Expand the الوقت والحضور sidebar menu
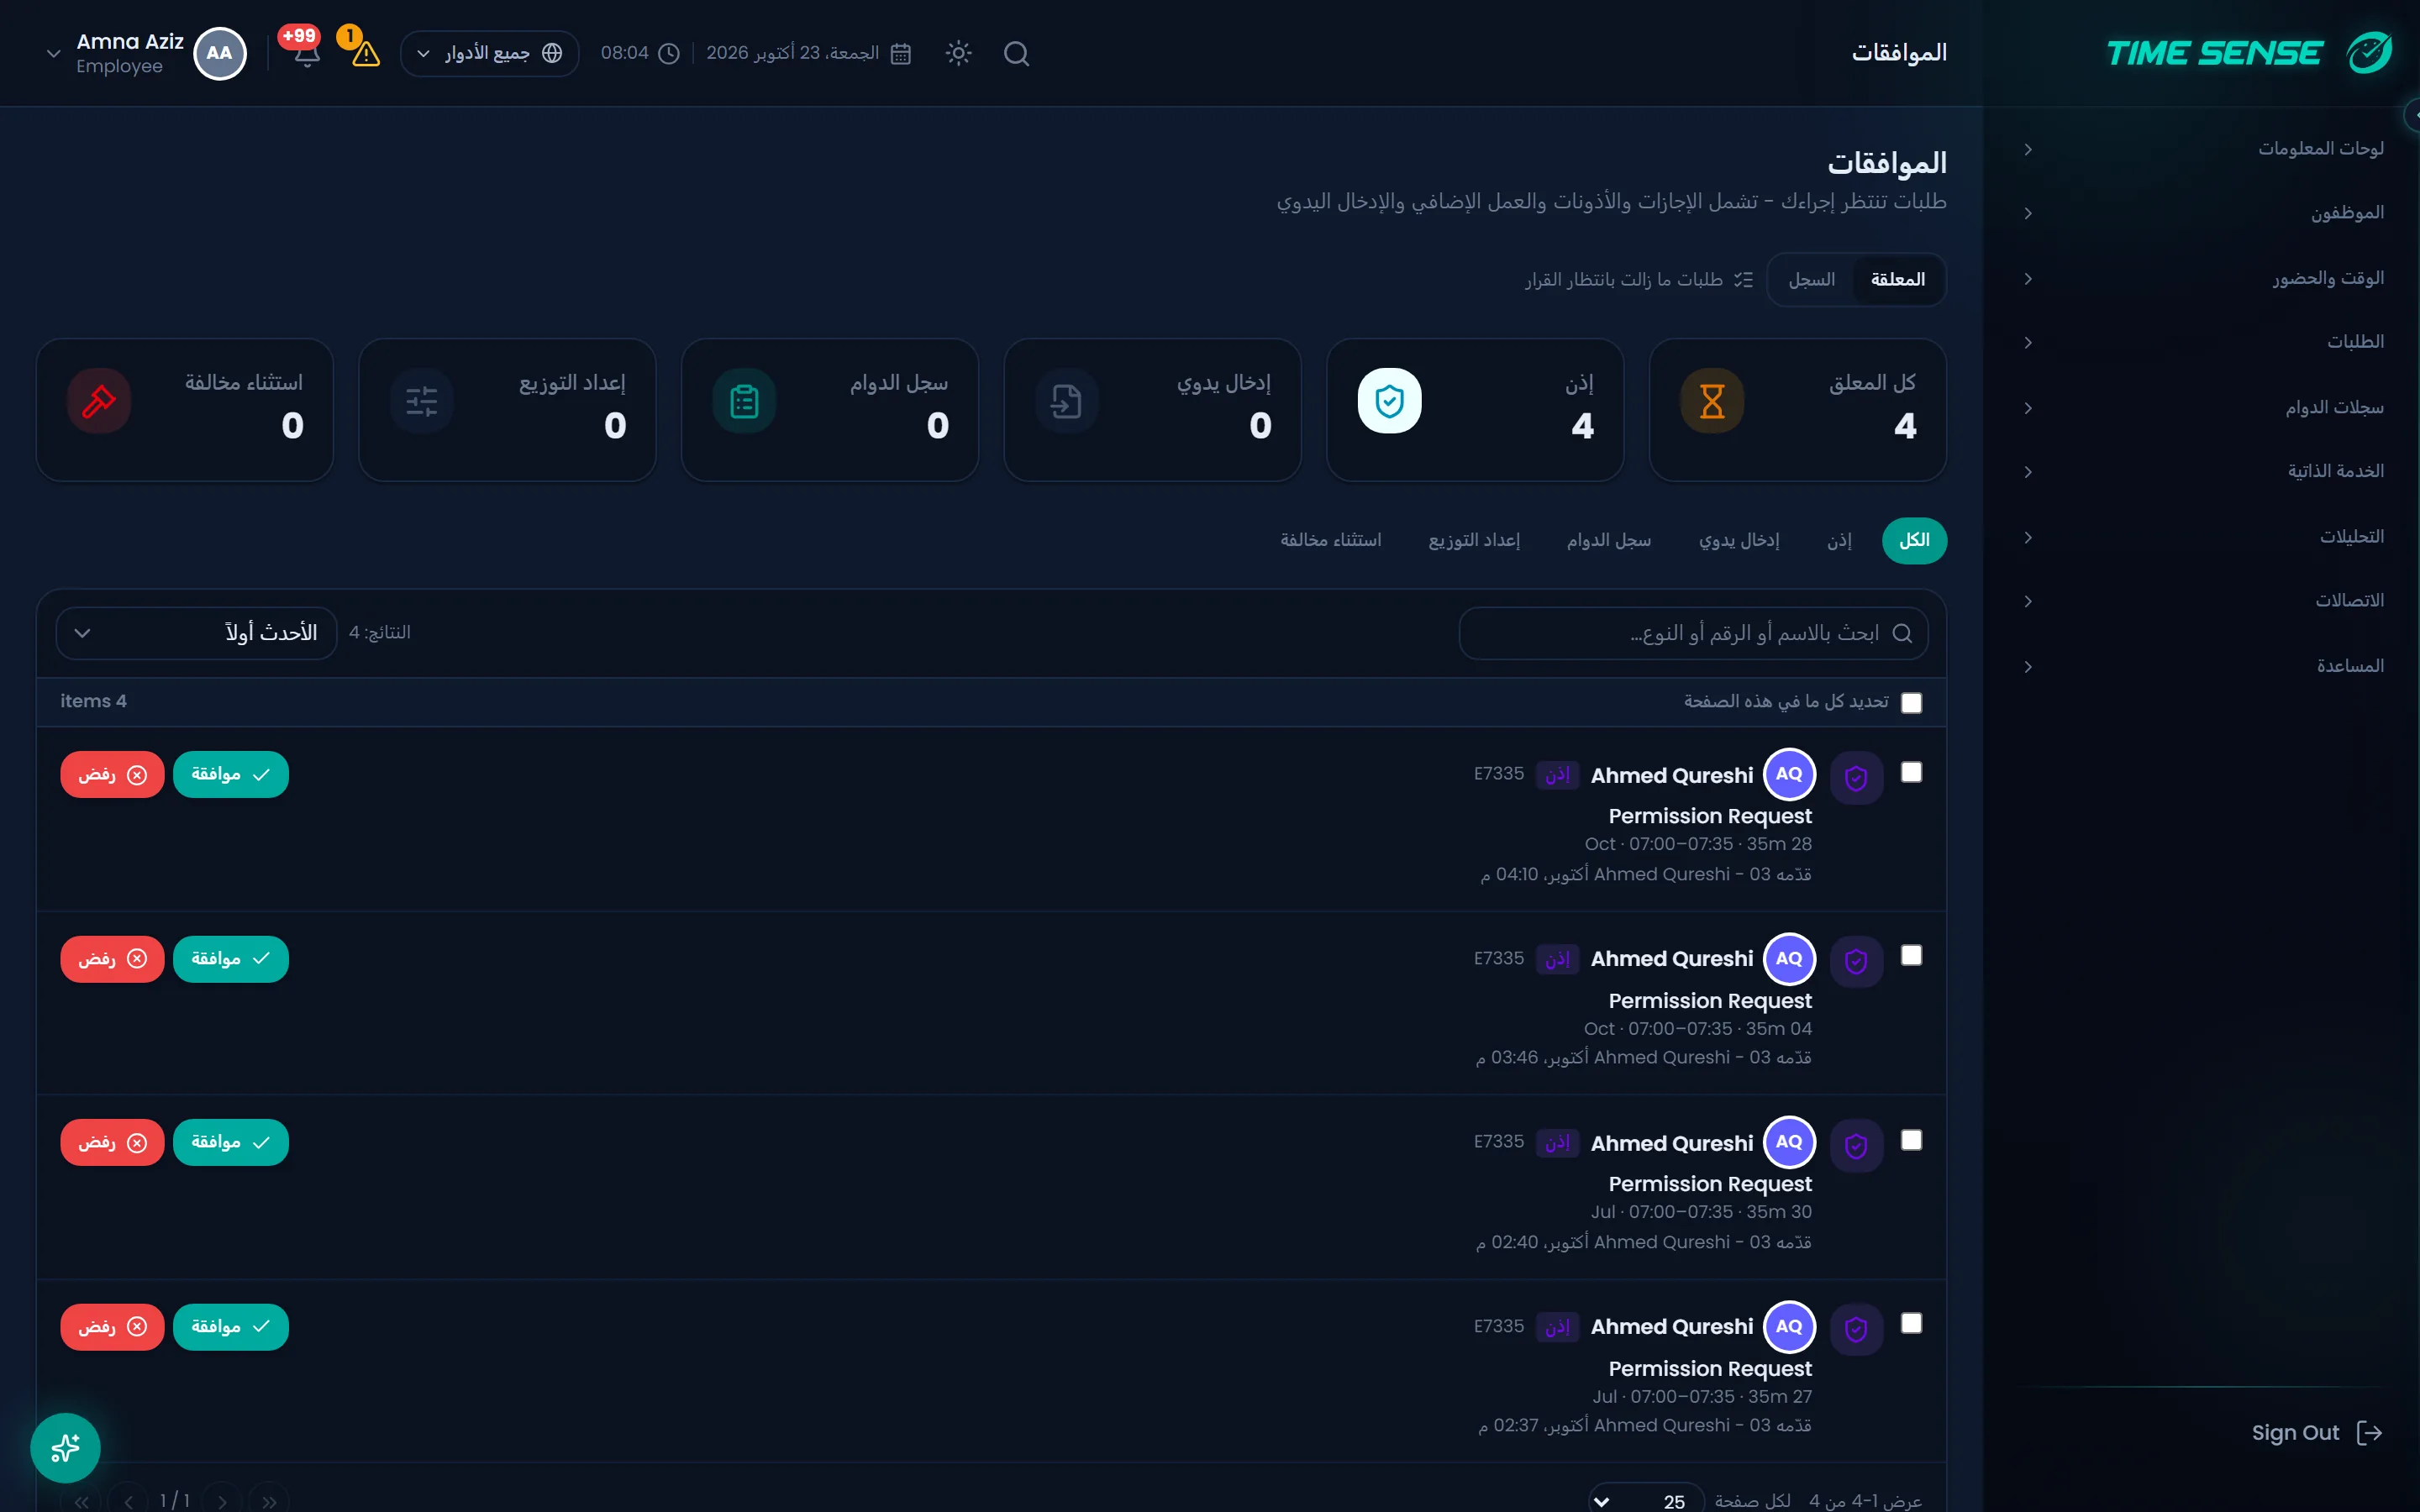The width and height of the screenshot is (2420, 1512). click(2206, 278)
